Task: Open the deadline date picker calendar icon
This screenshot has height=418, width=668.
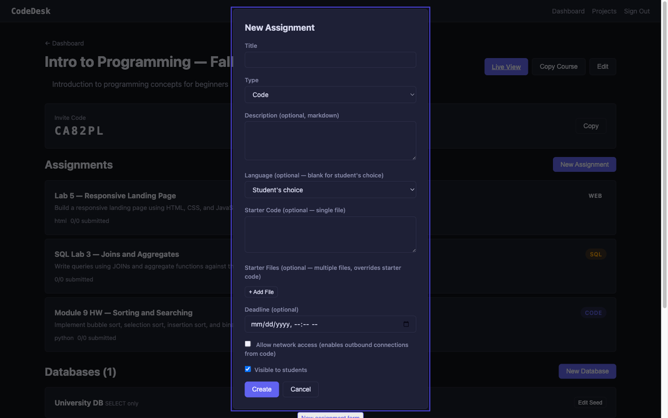Action: click(406, 324)
